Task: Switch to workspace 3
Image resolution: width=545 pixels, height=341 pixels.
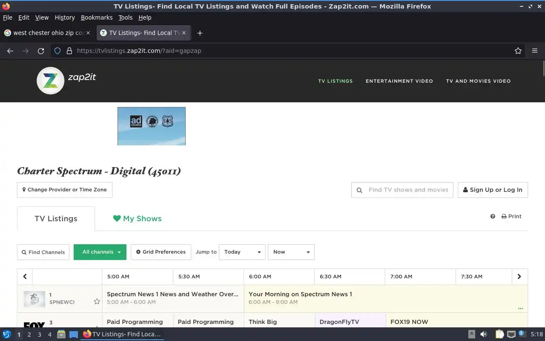Action: [x=39, y=335]
